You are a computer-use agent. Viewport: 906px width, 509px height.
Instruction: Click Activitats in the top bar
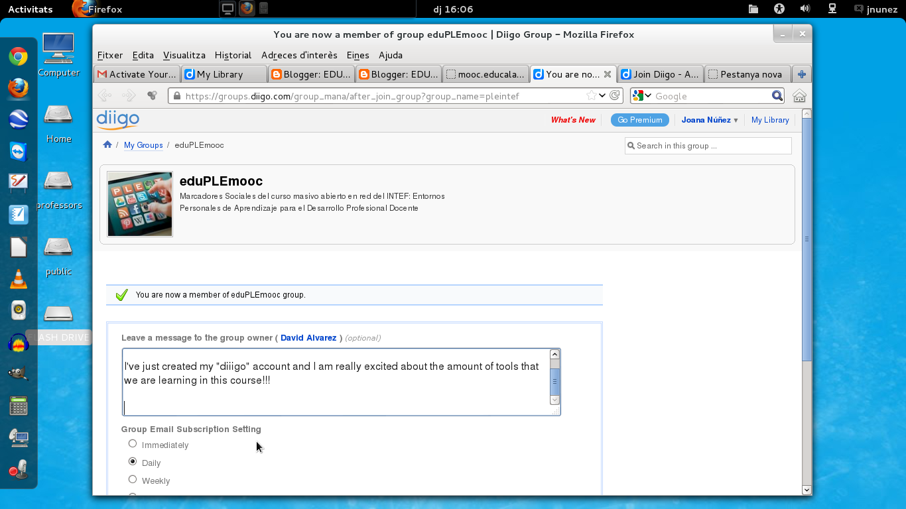(x=31, y=9)
